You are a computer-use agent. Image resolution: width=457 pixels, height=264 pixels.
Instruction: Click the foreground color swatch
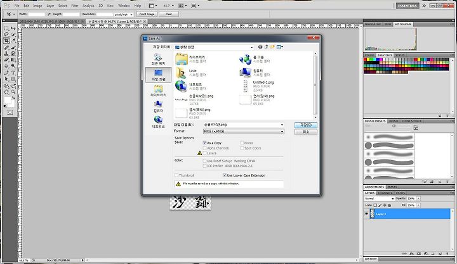pyautogui.click(x=7, y=100)
